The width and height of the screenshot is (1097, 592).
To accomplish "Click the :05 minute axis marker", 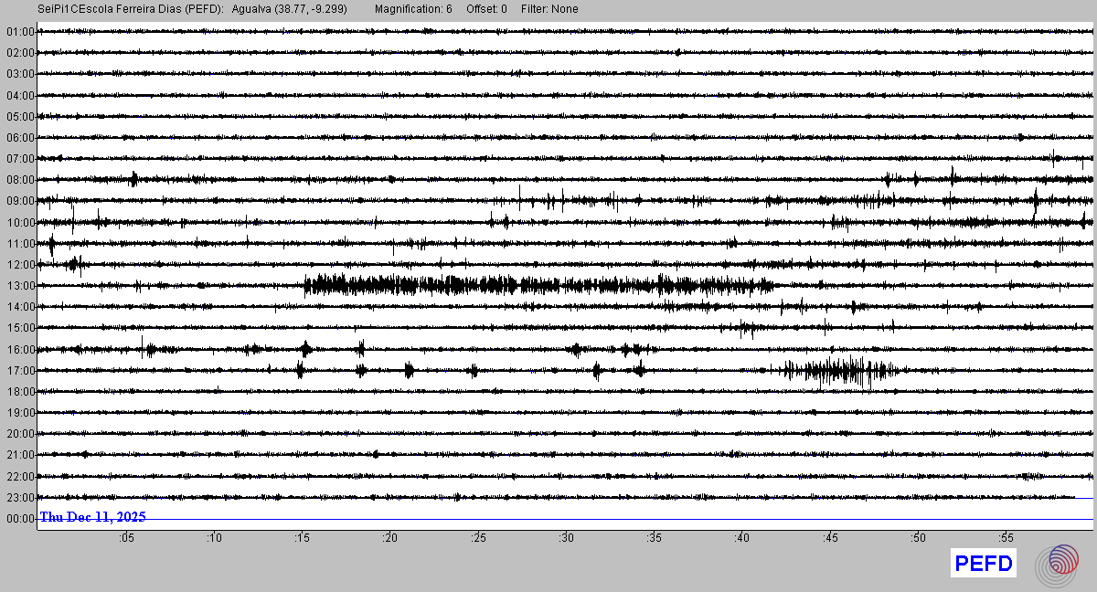I will tap(126, 538).
